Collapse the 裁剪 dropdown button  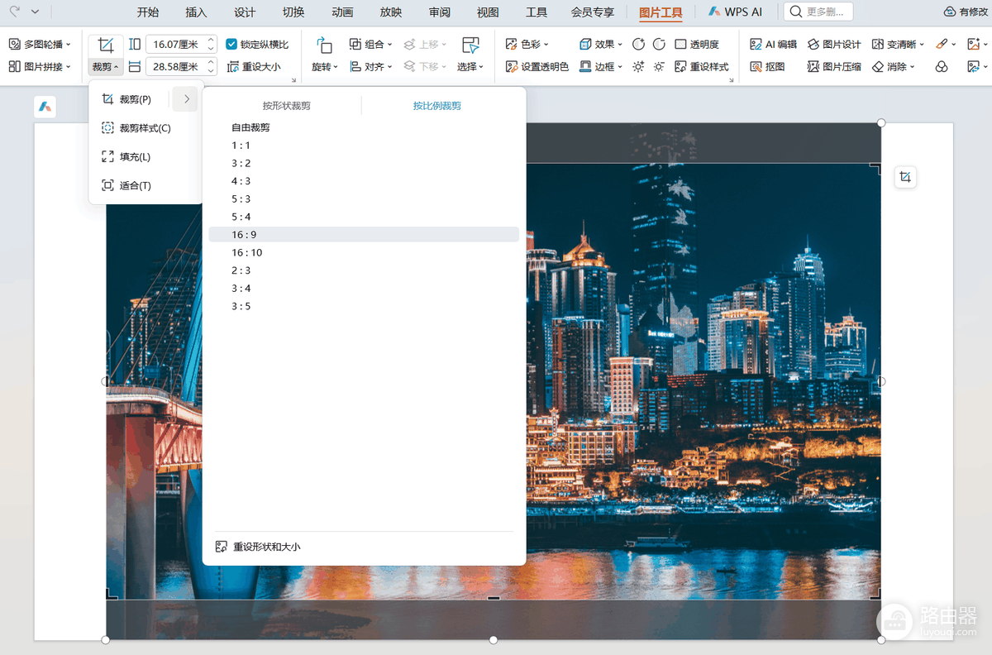coord(106,67)
